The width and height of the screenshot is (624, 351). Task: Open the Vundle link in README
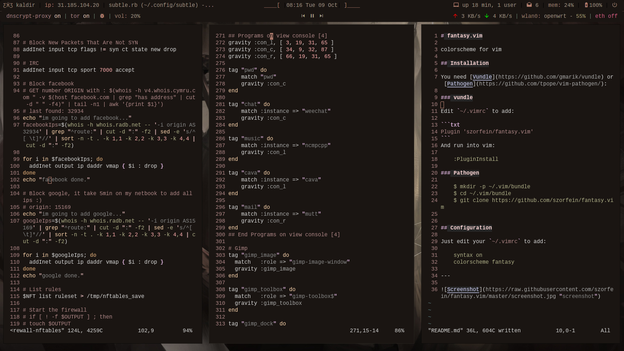[x=482, y=77]
